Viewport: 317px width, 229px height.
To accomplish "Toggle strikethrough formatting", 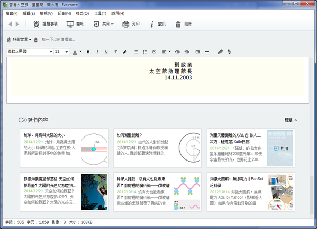I will click(116, 52).
